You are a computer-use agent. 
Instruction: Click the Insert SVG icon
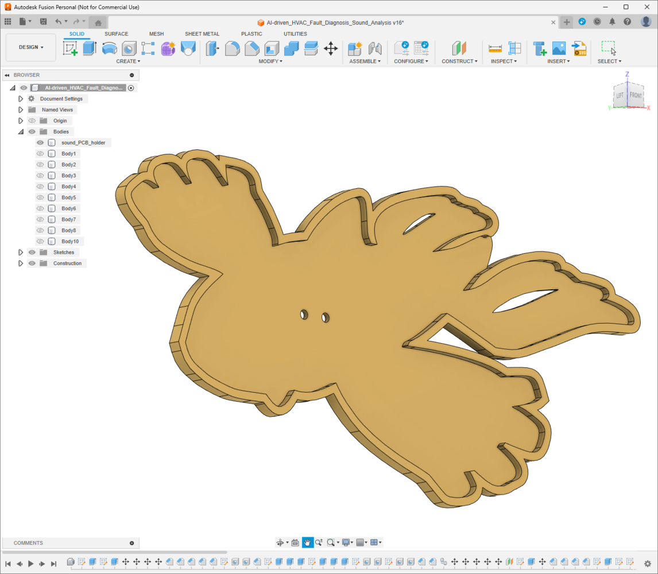tap(579, 49)
